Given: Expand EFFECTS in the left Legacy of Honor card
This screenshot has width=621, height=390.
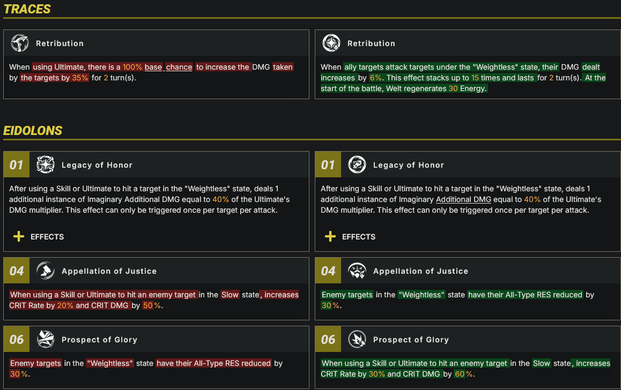Looking at the screenshot, I should 39,237.
